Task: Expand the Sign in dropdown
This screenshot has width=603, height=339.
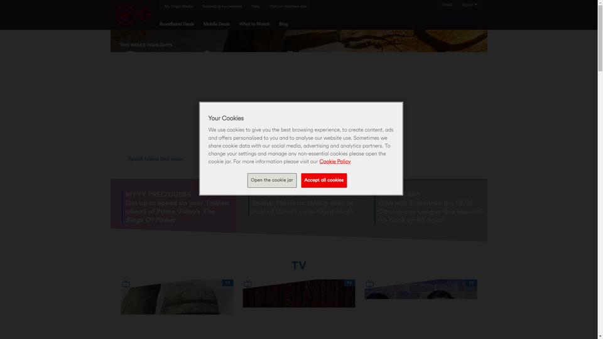Action: tap(470, 4)
